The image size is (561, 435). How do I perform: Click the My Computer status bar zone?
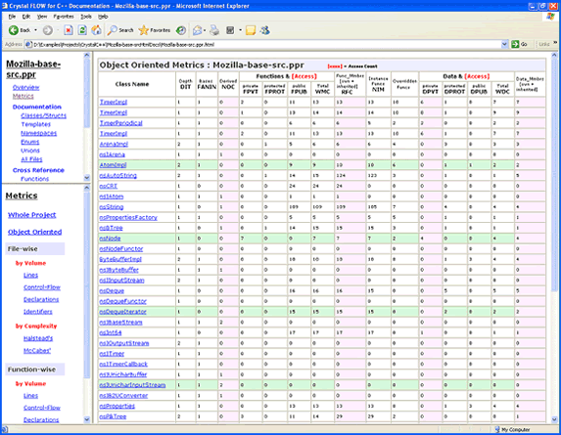(512, 429)
